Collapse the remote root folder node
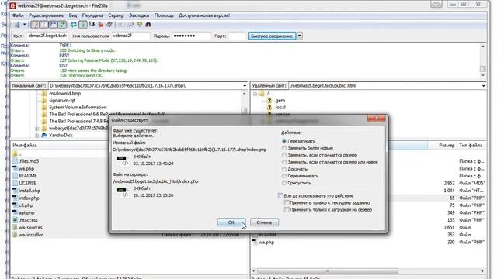Image resolution: width=497 pixels, height=279 pixels. point(255,94)
